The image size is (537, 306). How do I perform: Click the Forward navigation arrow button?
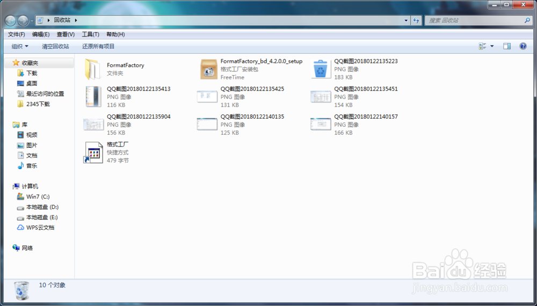click(x=23, y=21)
